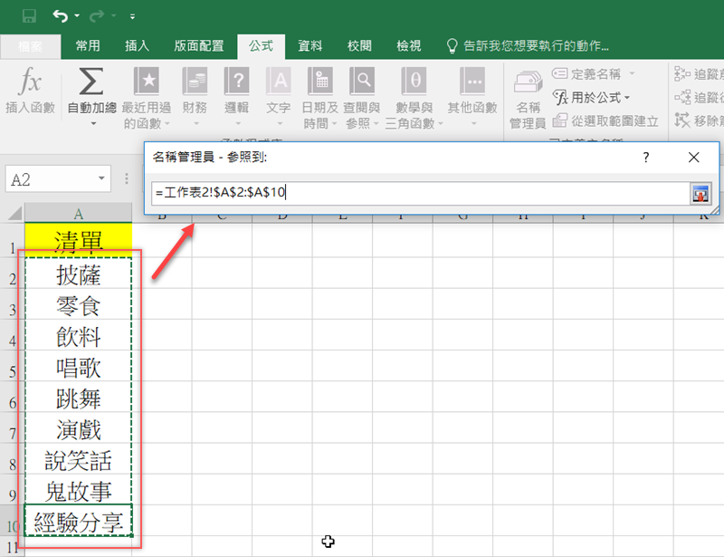The image size is (724, 557).
Task: Click the Save icon in quick access toolbar
Action: 29,15
